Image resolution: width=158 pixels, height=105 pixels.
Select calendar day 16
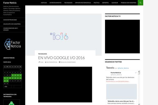(x=5, y=78)
